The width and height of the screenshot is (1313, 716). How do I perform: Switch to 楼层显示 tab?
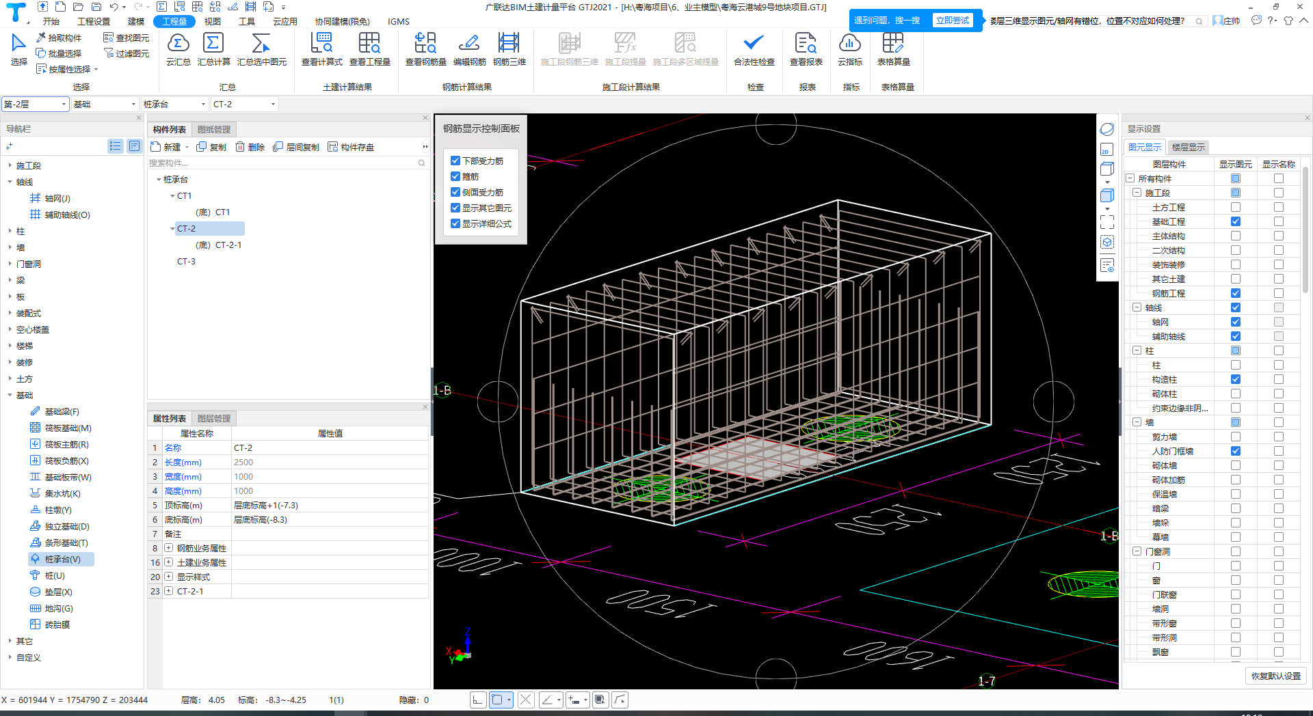pyautogui.click(x=1189, y=147)
